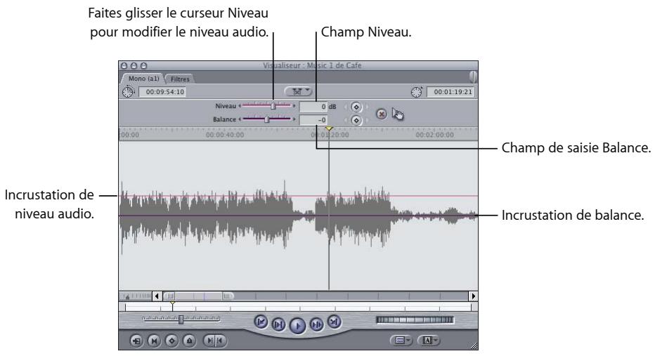Add a keyframe with bottom diamond button

pyautogui.click(x=171, y=341)
